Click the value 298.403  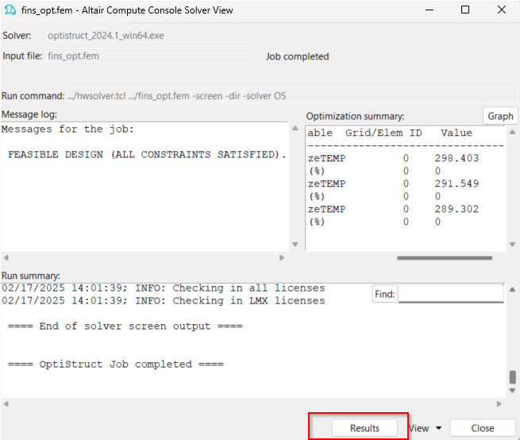tap(456, 158)
